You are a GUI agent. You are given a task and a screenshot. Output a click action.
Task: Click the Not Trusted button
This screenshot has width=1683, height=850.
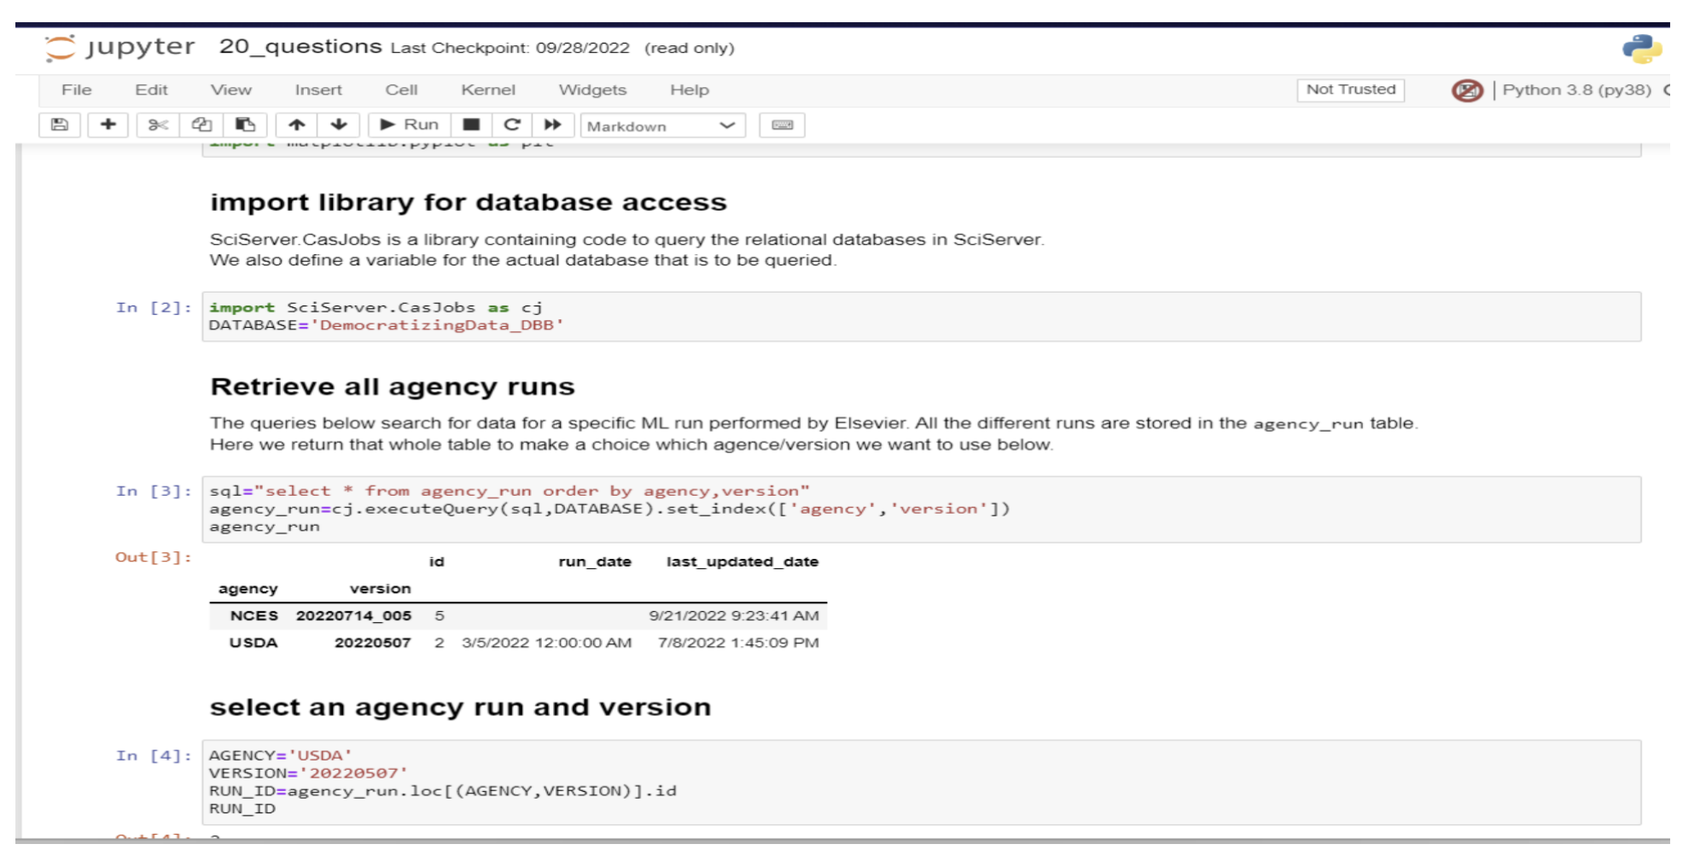pos(1350,90)
